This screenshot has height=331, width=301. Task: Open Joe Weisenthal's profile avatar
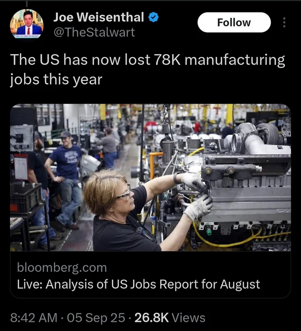pyautogui.click(x=27, y=24)
